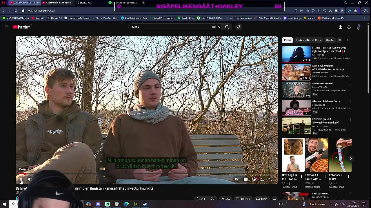Pause the video with the pause button
371x208 pixels.
coord(21,179)
